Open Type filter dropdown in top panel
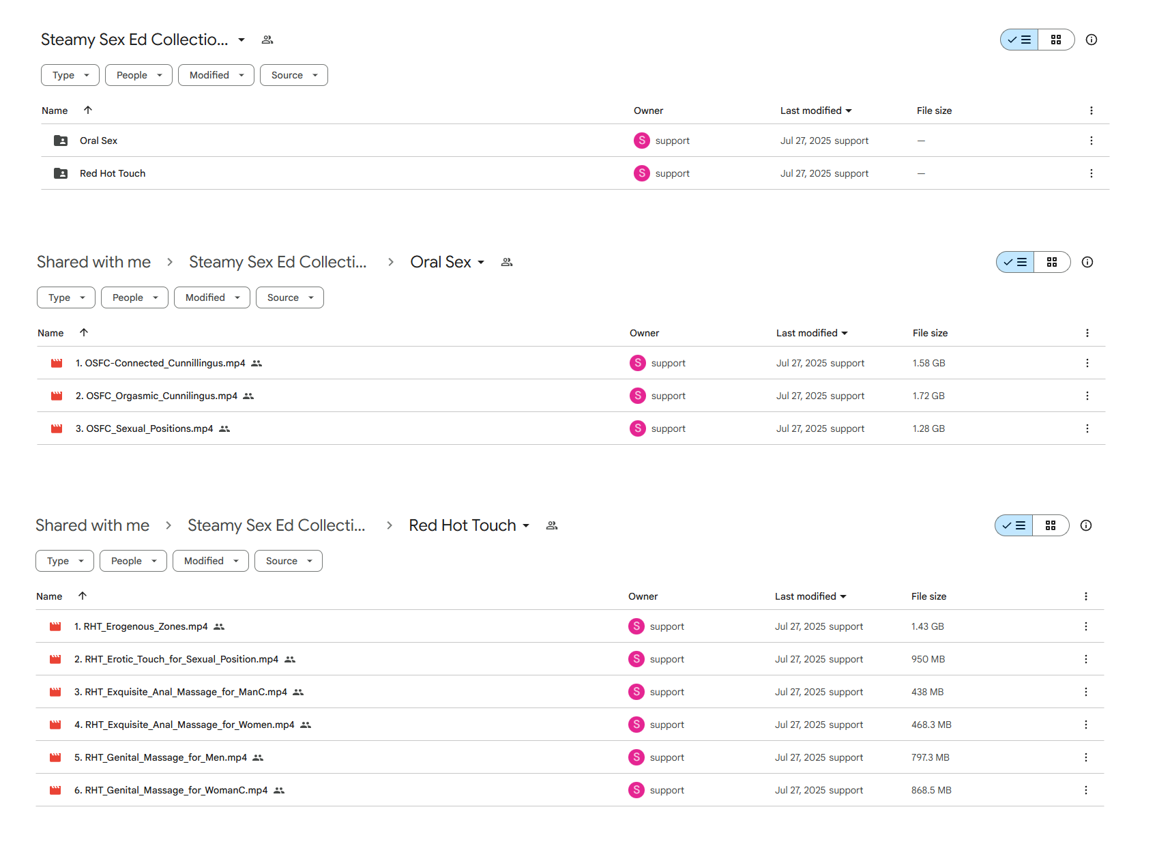The image size is (1157, 846). [x=70, y=75]
